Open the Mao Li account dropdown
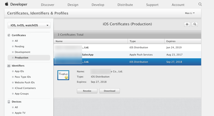 [190, 13]
